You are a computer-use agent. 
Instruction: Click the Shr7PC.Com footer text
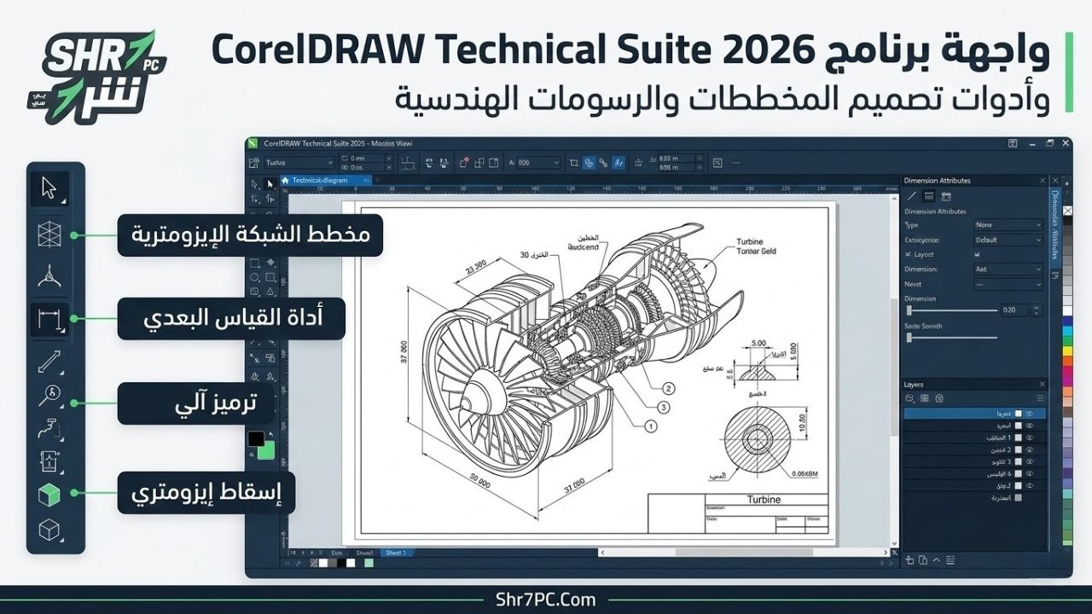[545, 600]
